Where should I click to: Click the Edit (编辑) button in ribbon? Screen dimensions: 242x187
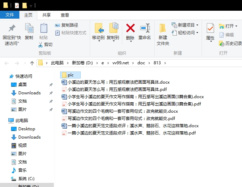226,35
